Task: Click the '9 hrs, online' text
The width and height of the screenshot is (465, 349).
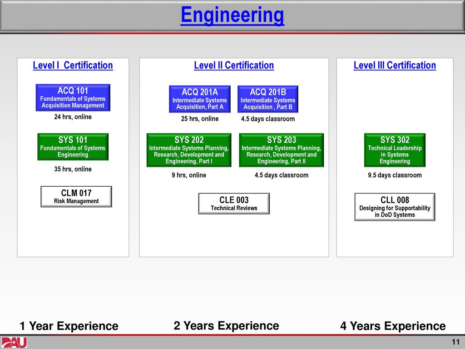Action: pos(189,175)
